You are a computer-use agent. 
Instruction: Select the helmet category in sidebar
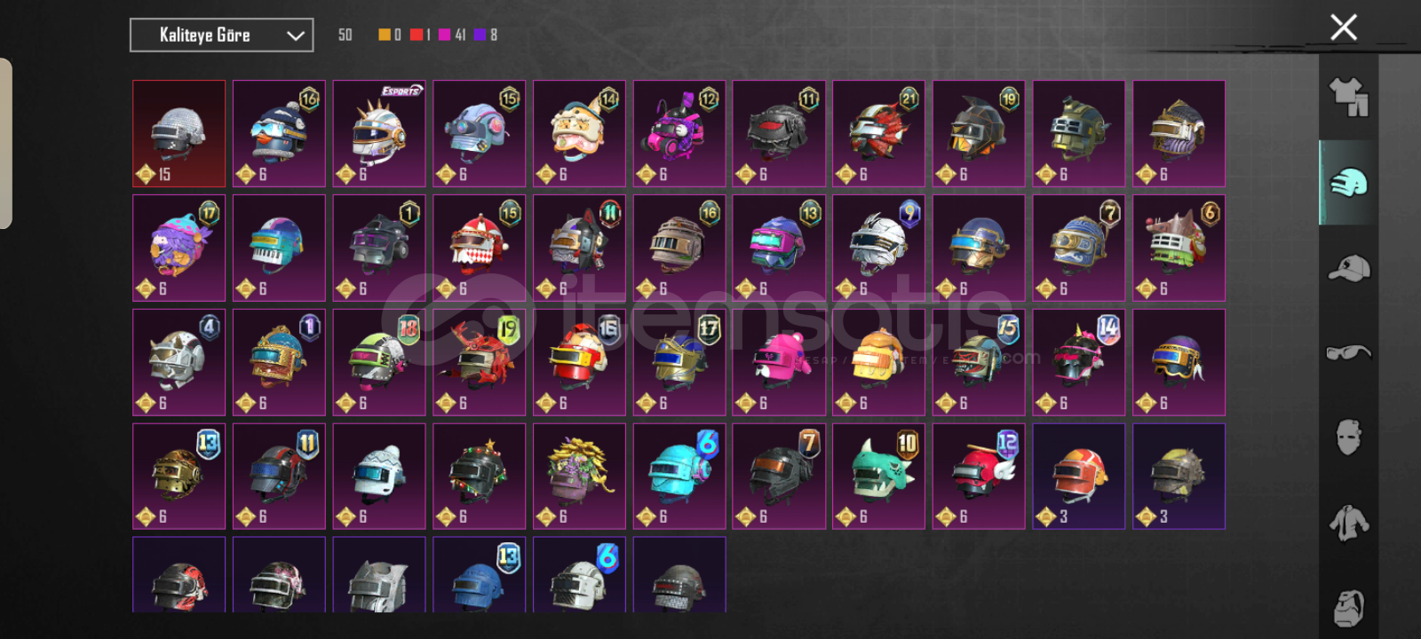1348,183
